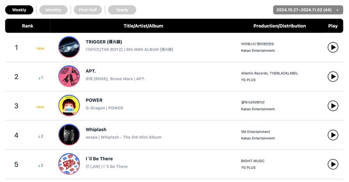Open the APT. album cover art
349x182 pixels.
point(69,76)
